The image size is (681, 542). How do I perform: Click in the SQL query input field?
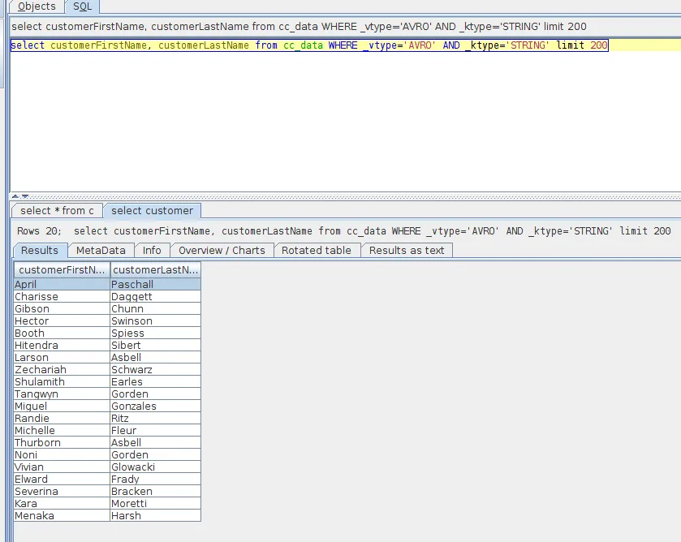(325, 25)
